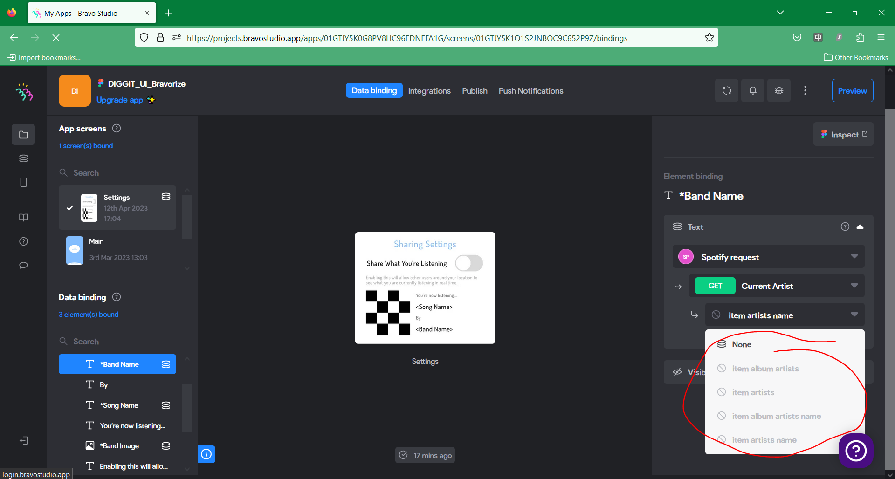Open the folder icon in left sidebar
Viewport: 895px width, 479px height.
click(x=23, y=135)
